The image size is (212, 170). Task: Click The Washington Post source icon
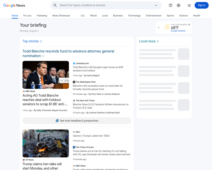point(74,82)
